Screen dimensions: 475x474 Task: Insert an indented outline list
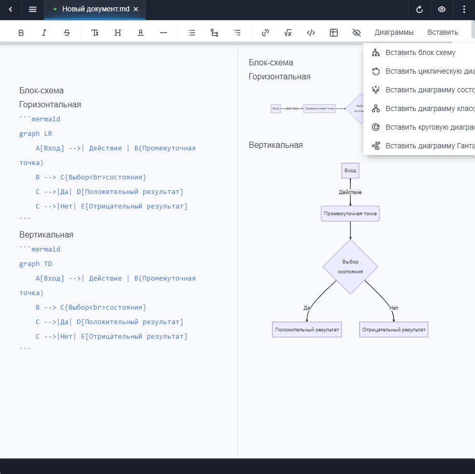click(x=237, y=33)
